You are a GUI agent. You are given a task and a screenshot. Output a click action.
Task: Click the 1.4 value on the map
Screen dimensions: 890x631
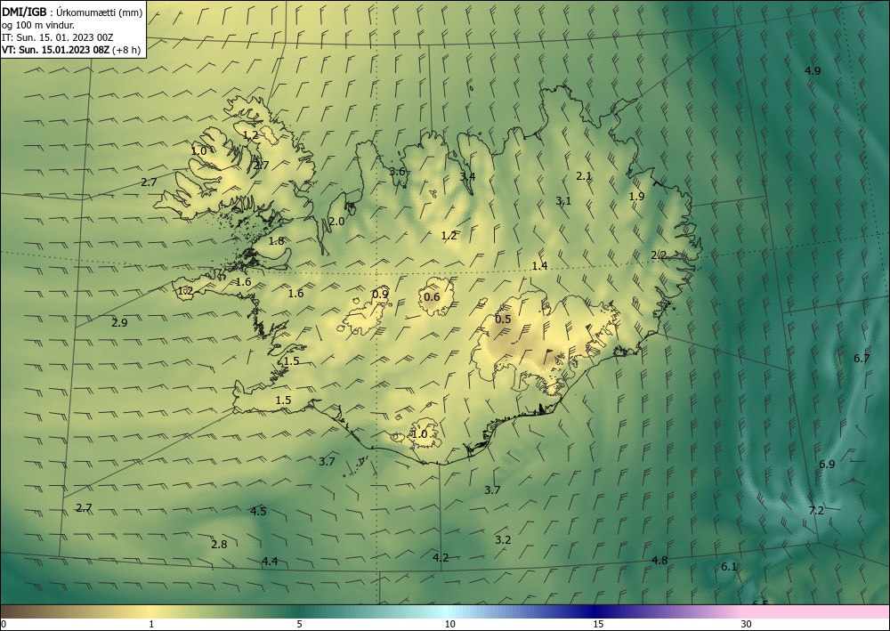[x=539, y=265]
